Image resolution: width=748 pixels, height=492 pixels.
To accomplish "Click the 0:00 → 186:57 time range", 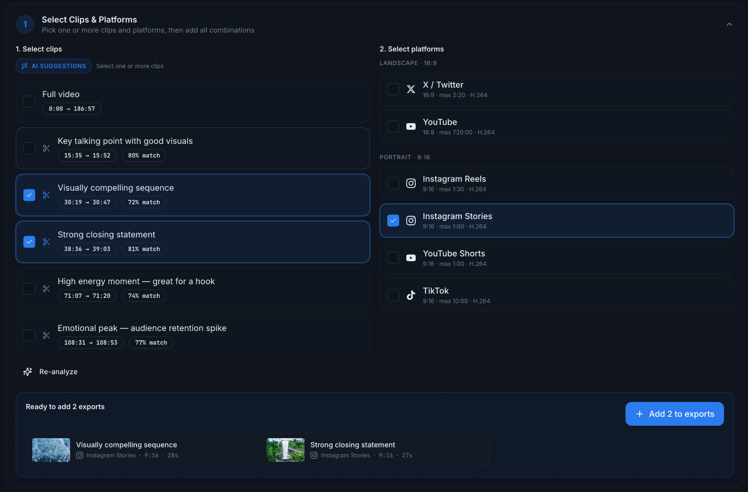I will 72,109.
